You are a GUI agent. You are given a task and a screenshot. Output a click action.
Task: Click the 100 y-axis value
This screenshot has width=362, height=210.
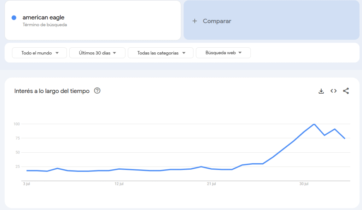click(17, 124)
